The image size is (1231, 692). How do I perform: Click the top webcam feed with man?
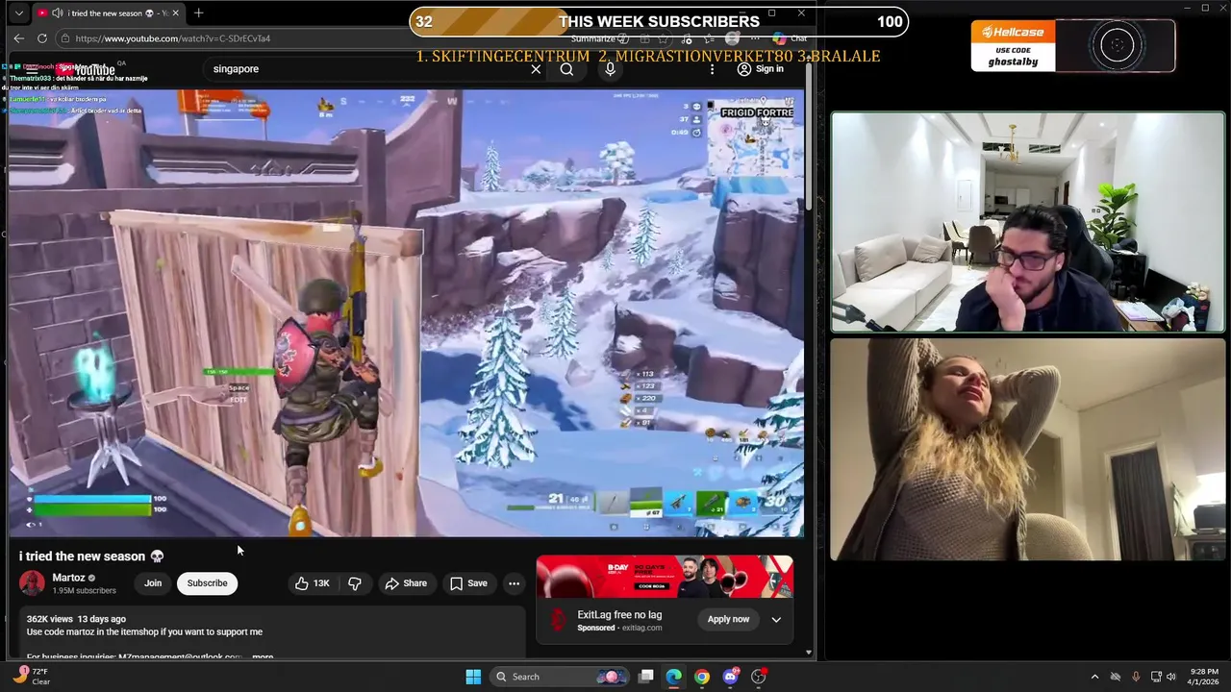(1028, 222)
